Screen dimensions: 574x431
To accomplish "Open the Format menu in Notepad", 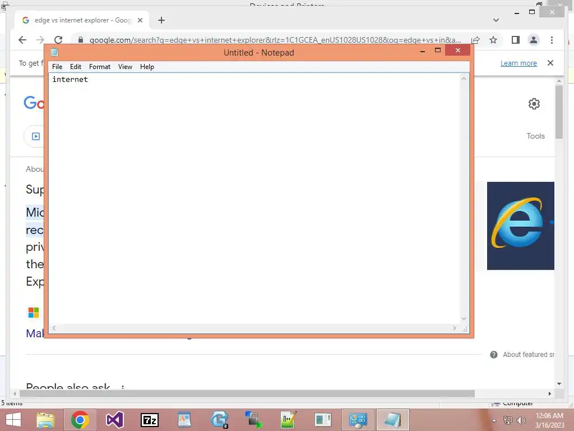I will click(x=100, y=67).
